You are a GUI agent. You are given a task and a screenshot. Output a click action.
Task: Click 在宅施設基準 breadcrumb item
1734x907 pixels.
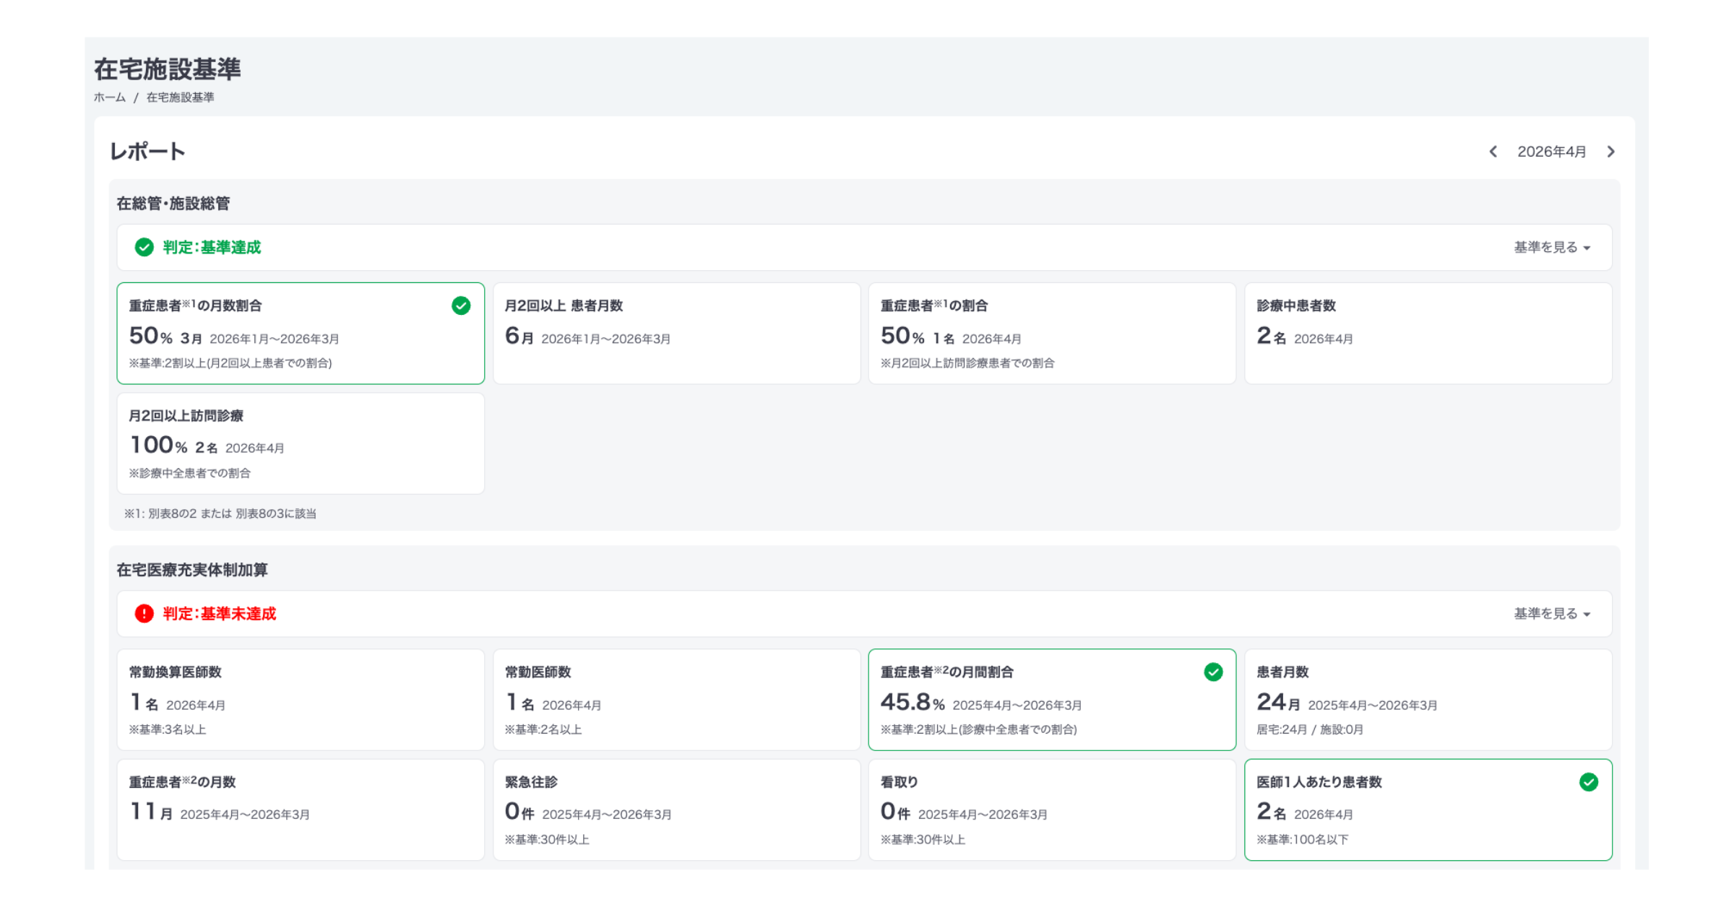pyautogui.click(x=181, y=97)
